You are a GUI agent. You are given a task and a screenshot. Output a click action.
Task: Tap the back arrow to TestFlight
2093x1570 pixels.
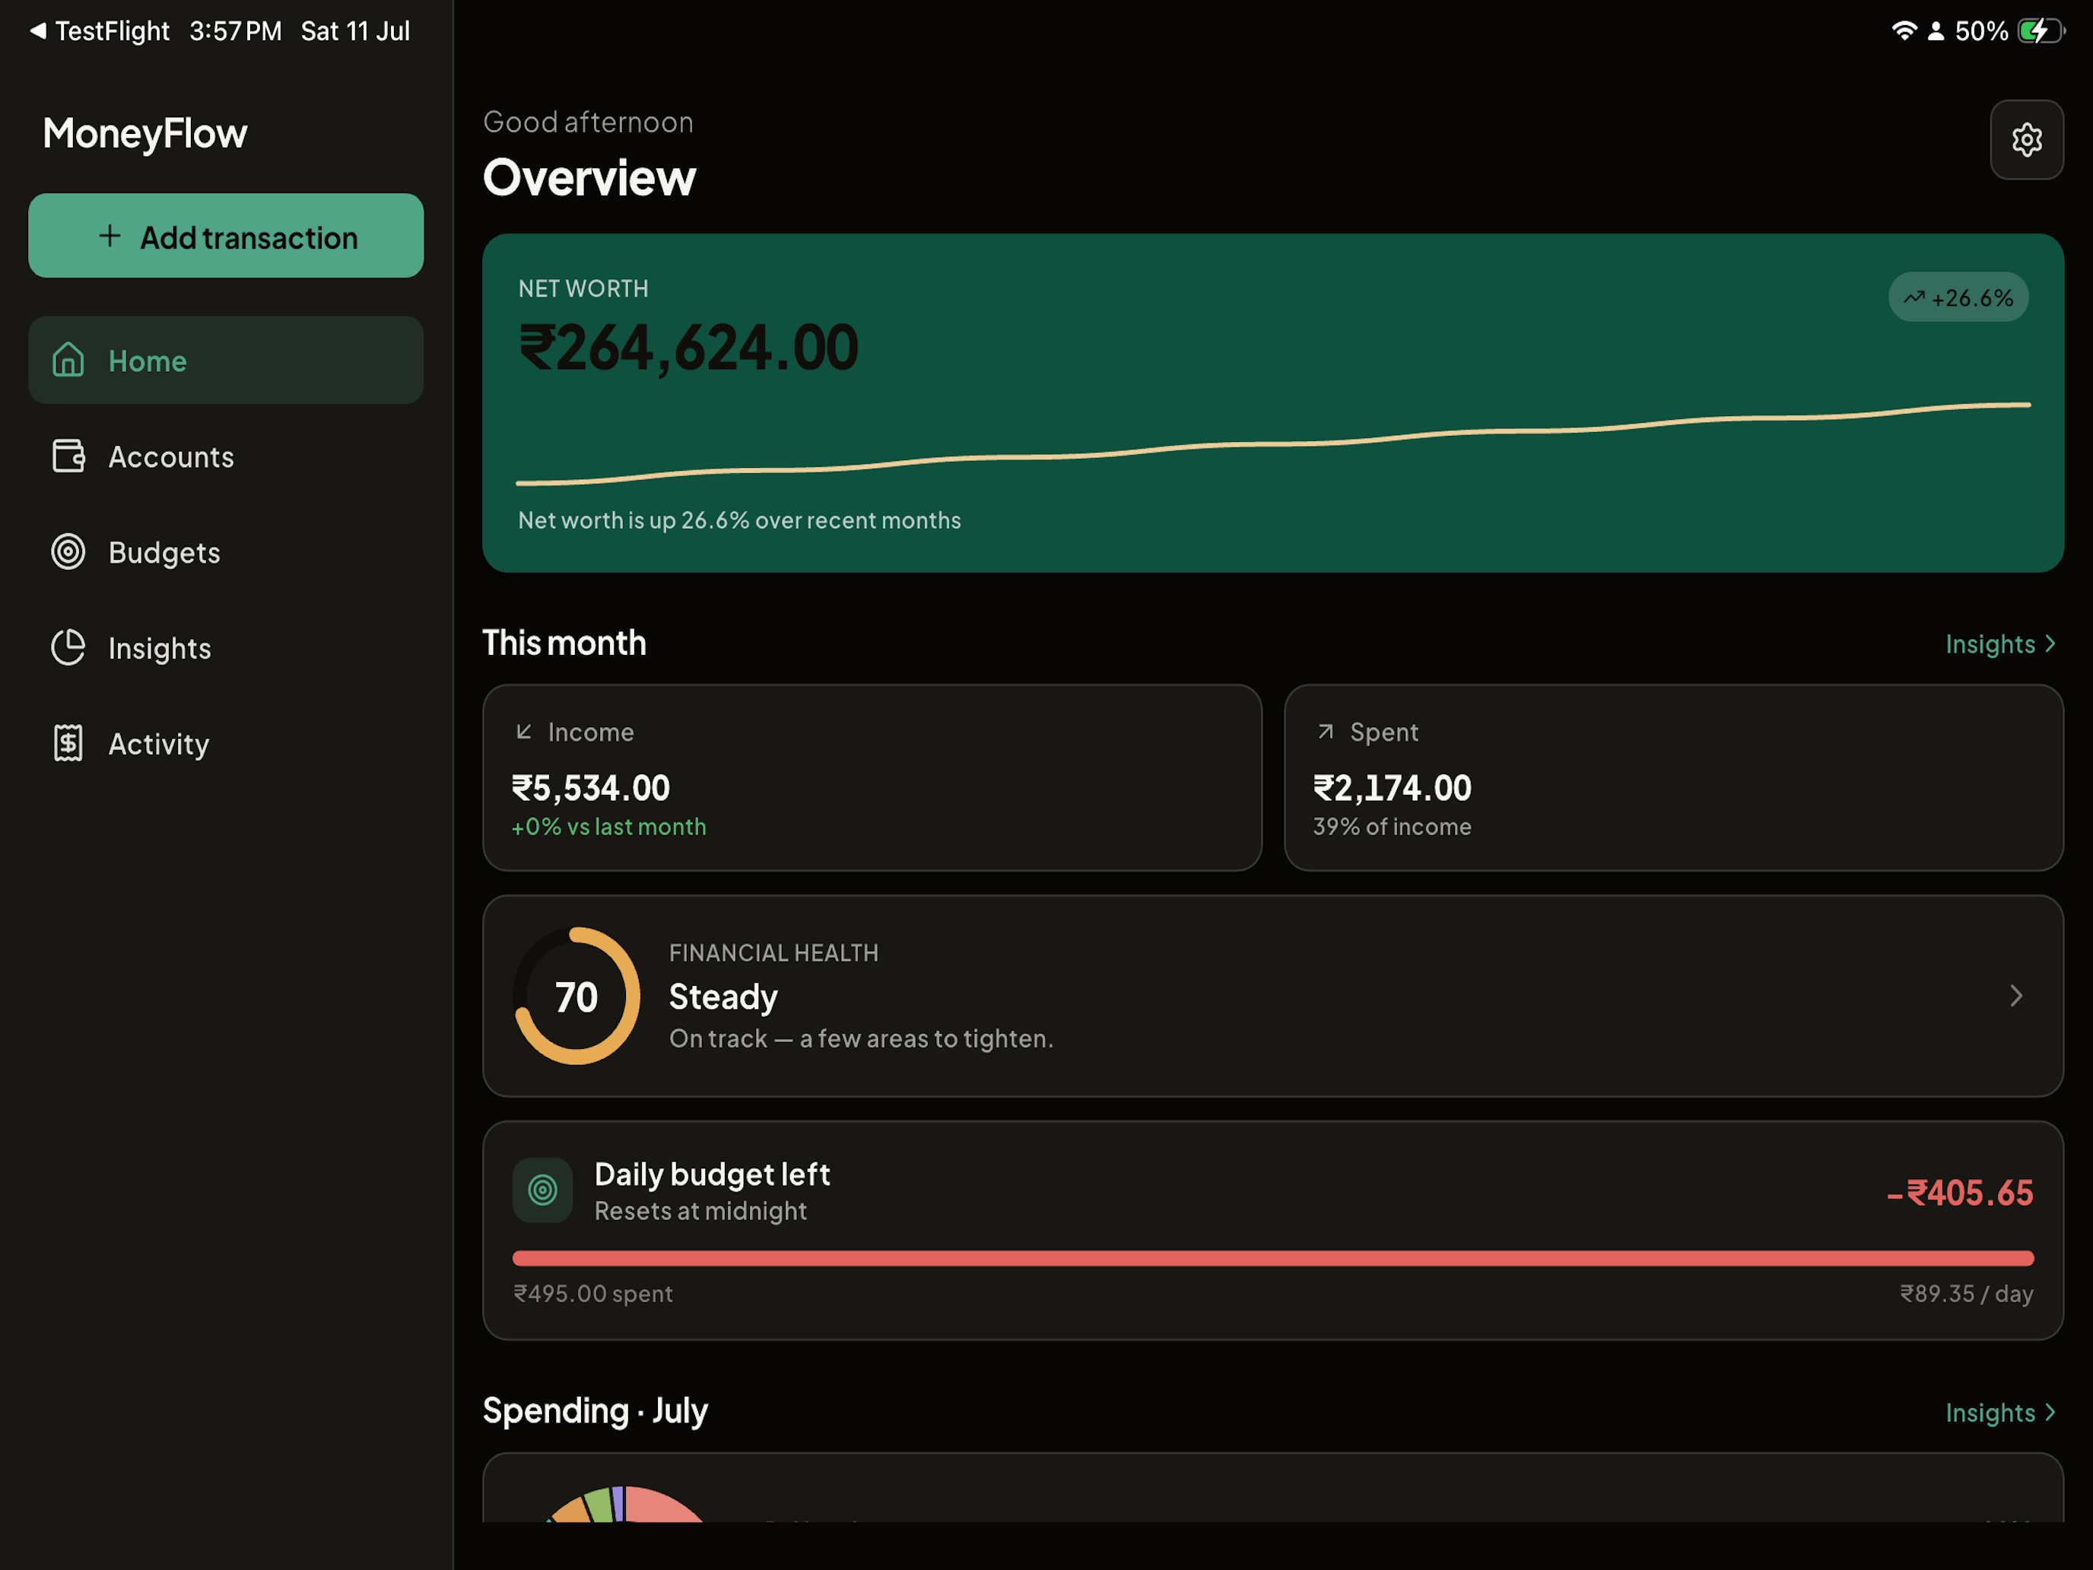click(x=37, y=30)
